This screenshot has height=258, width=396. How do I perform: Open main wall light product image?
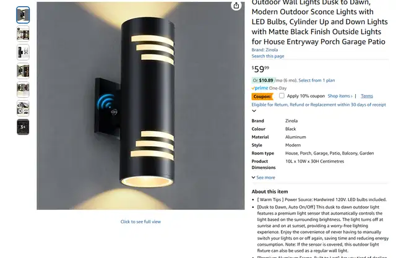(x=140, y=106)
